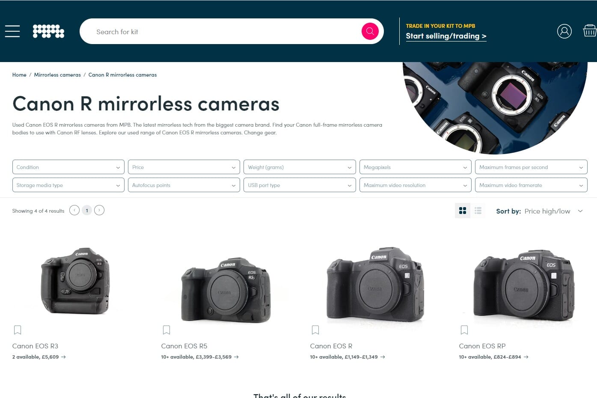Go to Home breadcrumb
Screen dimensions: 597x398
(x=19, y=75)
